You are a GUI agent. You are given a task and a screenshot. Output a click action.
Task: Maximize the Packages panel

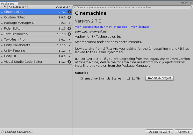pos(187,3)
